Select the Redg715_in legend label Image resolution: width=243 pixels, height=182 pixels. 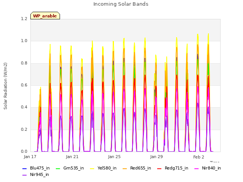tap(177, 168)
